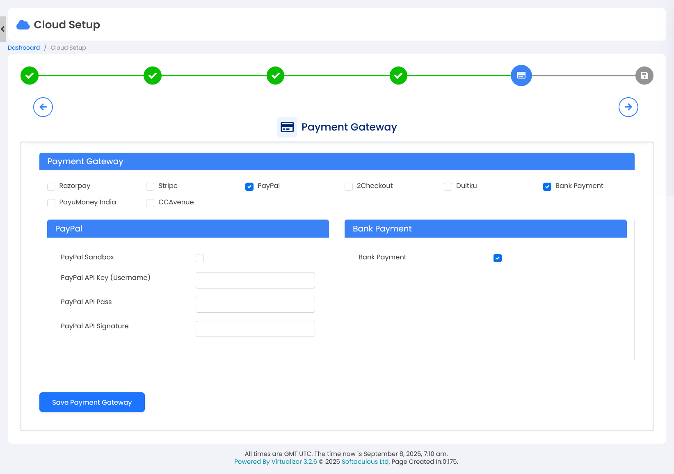Click the final save step icon

pyautogui.click(x=644, y=76)
